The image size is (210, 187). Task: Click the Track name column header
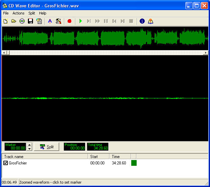click(x=44, y=157)
